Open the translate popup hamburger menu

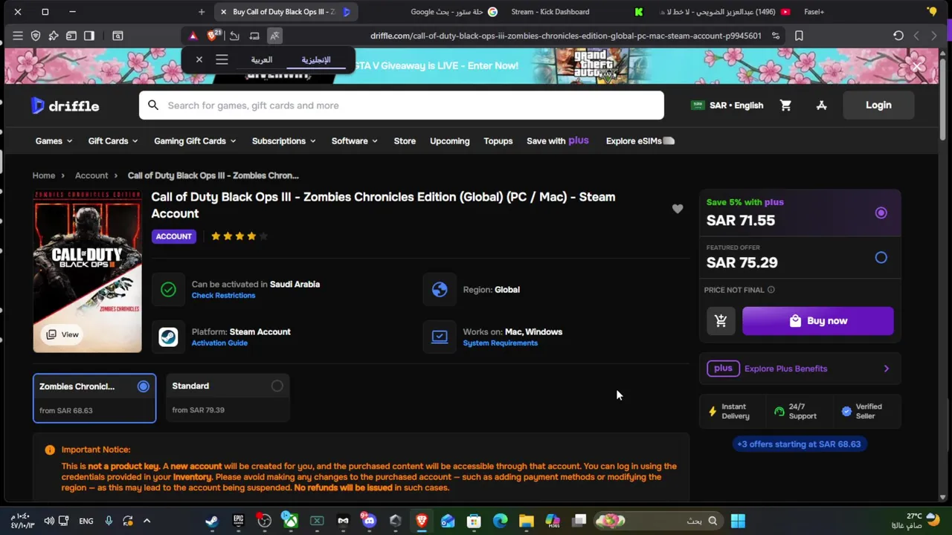point(222,59)
